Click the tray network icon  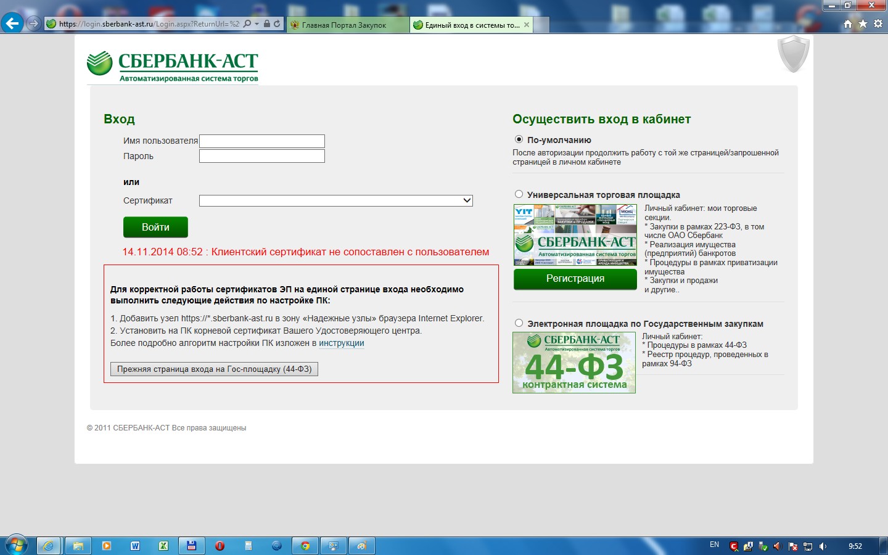(808, 546)
